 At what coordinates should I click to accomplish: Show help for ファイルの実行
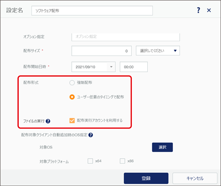tap(48, 121)
